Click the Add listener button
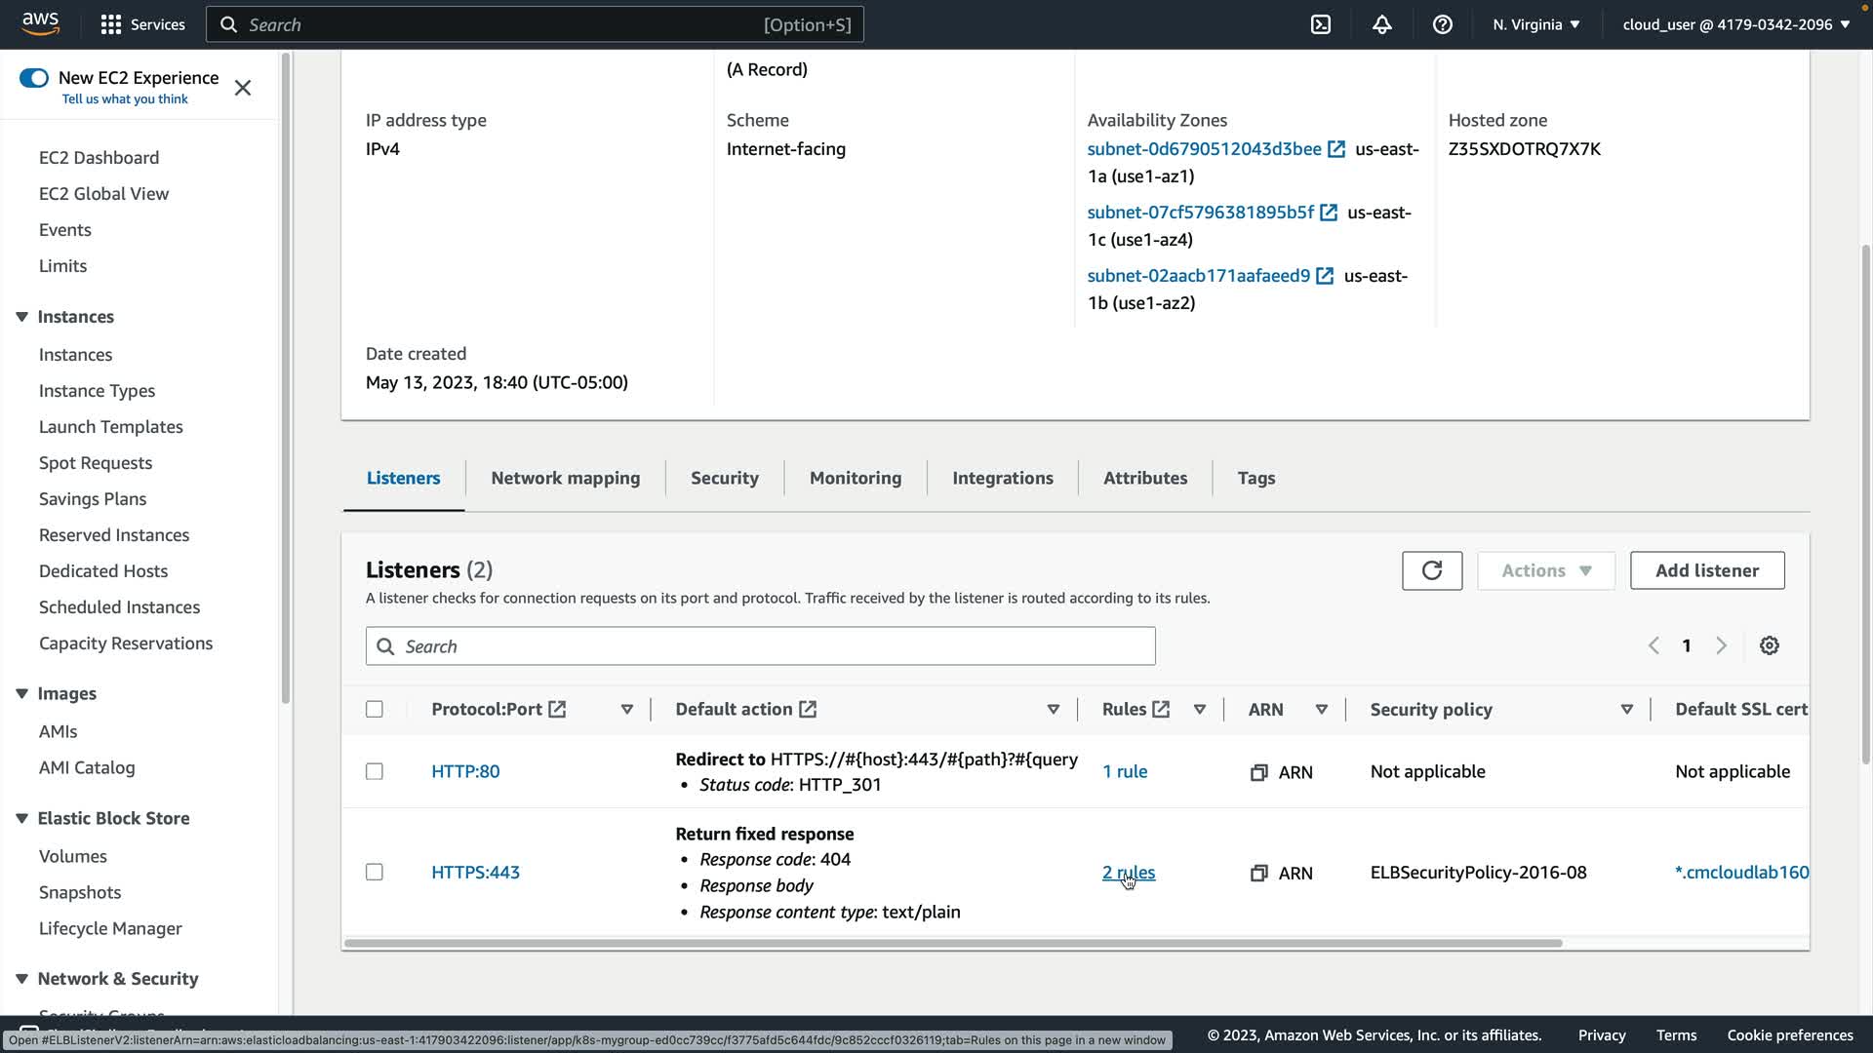The width and height of the screenshot is (1873, 1053). [x=1706, y=570]
